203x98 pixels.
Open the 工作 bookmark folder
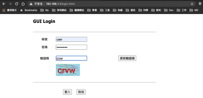click(182, 10)
